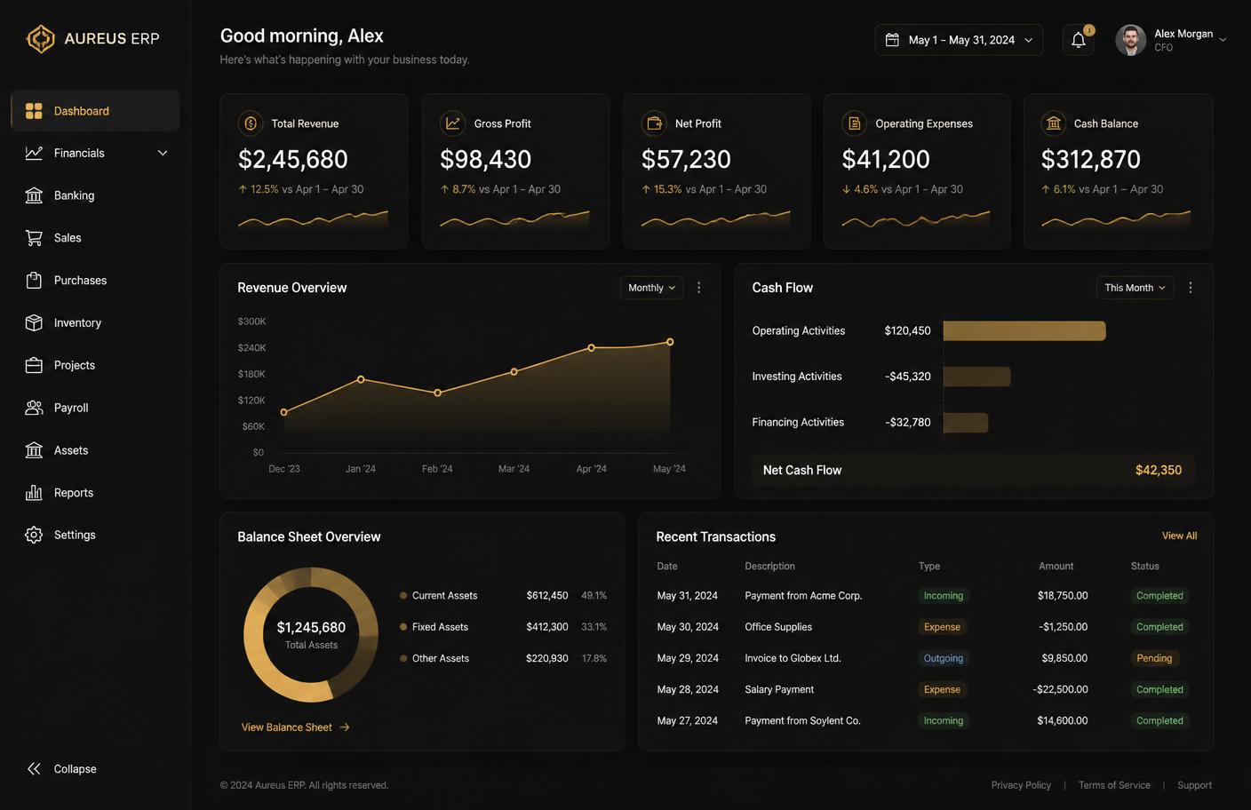Screen dimensions: 1251x810
Task: Open the This Month dropdown in Cash Flow
Action: coord(1135,288)
